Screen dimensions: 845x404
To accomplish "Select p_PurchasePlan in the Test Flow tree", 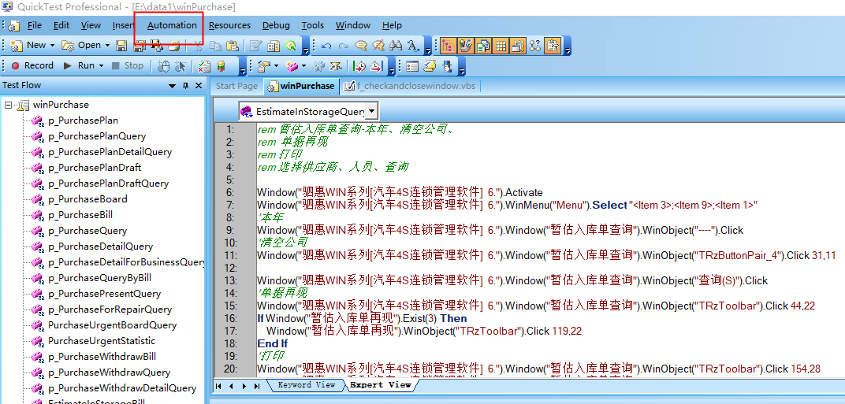I will point(83,120).
